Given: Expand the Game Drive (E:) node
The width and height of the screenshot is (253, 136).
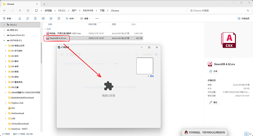Looking at the screenshot, I should (x=4, y=35).
